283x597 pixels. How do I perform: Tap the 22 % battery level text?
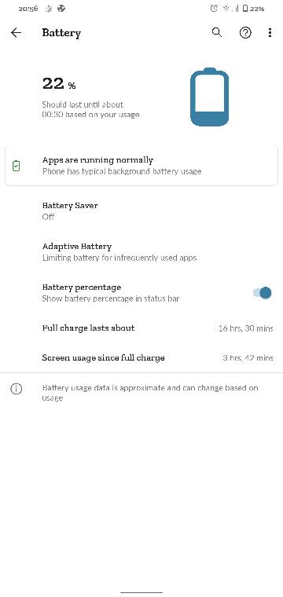tap(59, 84)
